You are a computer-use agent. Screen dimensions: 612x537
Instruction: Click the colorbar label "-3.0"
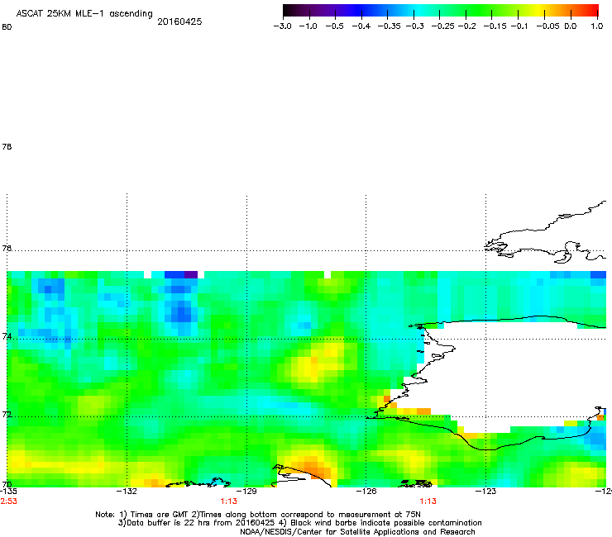coord(282,26)
